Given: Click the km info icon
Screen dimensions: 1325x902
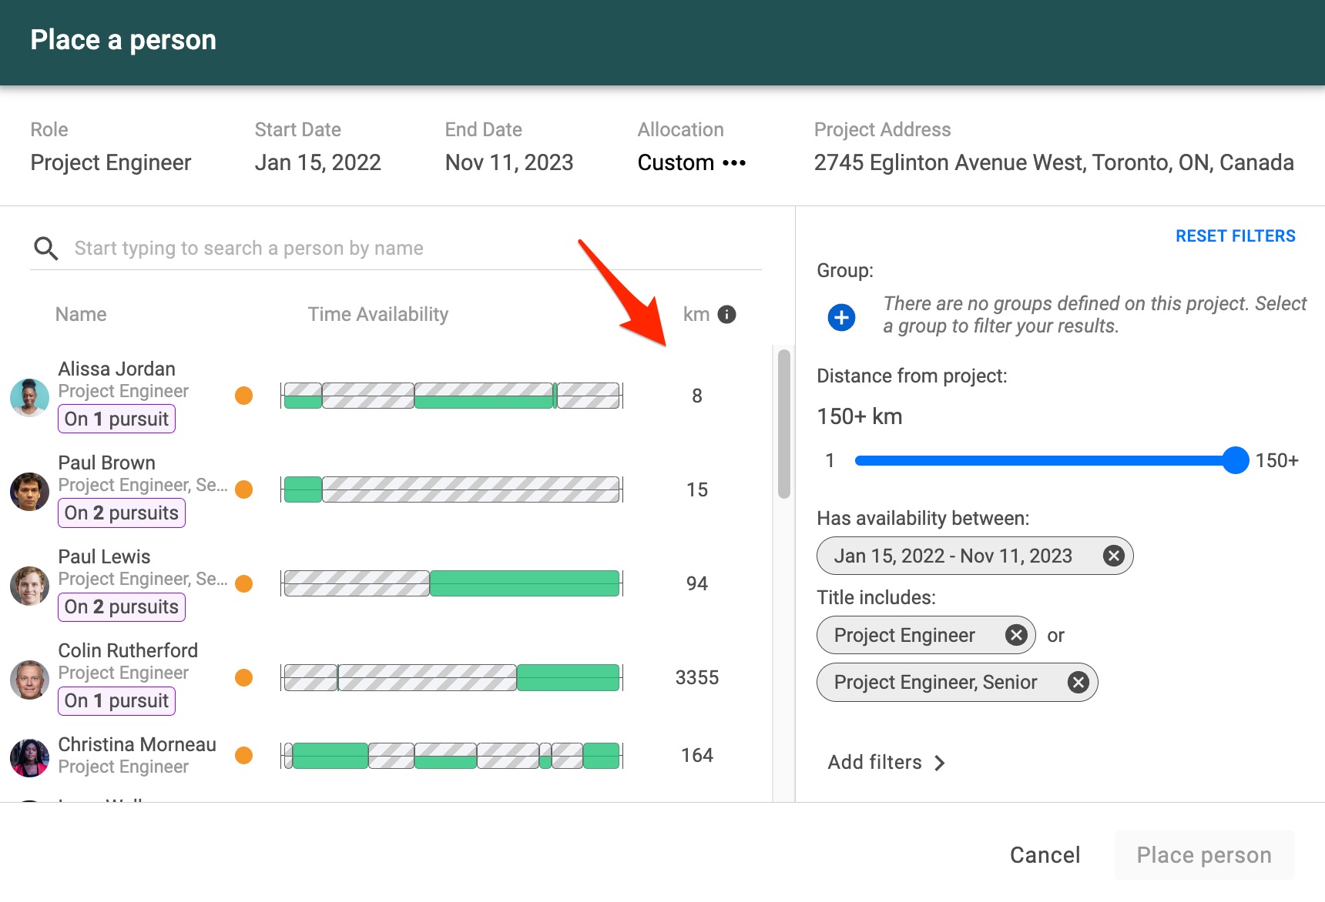Looking at the screenshot, I should (726, 314).
